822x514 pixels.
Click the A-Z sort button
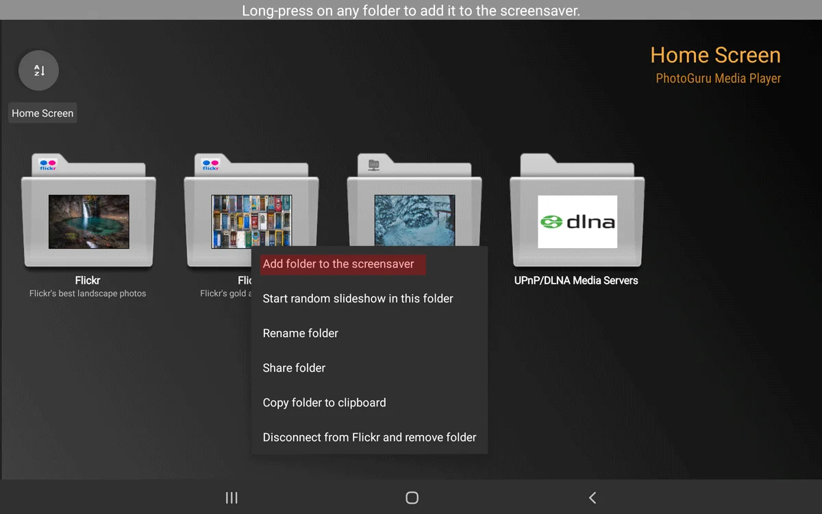(x=38, y=70)
